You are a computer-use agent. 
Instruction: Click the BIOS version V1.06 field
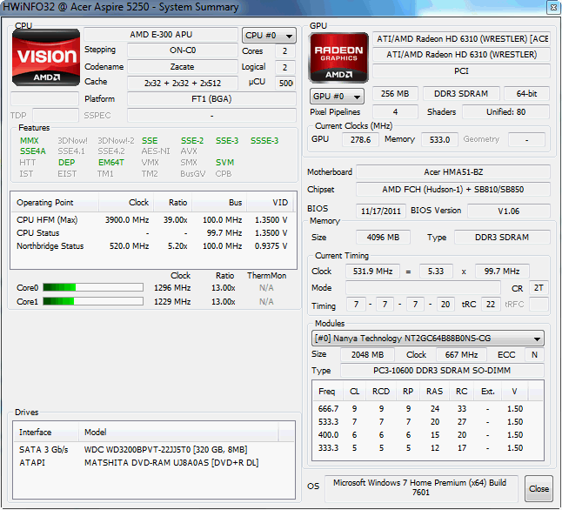(509, 211)
